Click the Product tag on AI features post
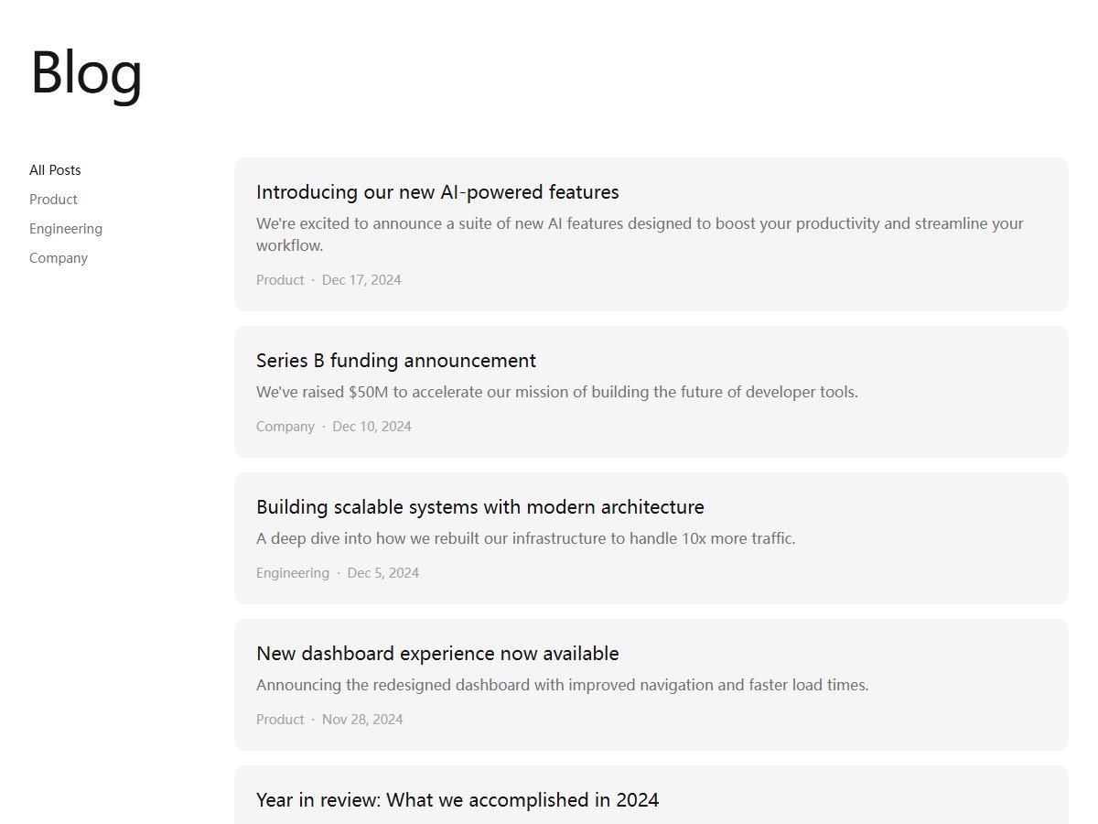 point(280,280)
